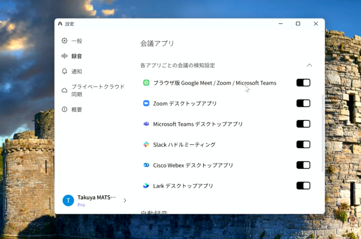Toggle Cisco Webex デスクトップアプリ switch

point(303,165)
